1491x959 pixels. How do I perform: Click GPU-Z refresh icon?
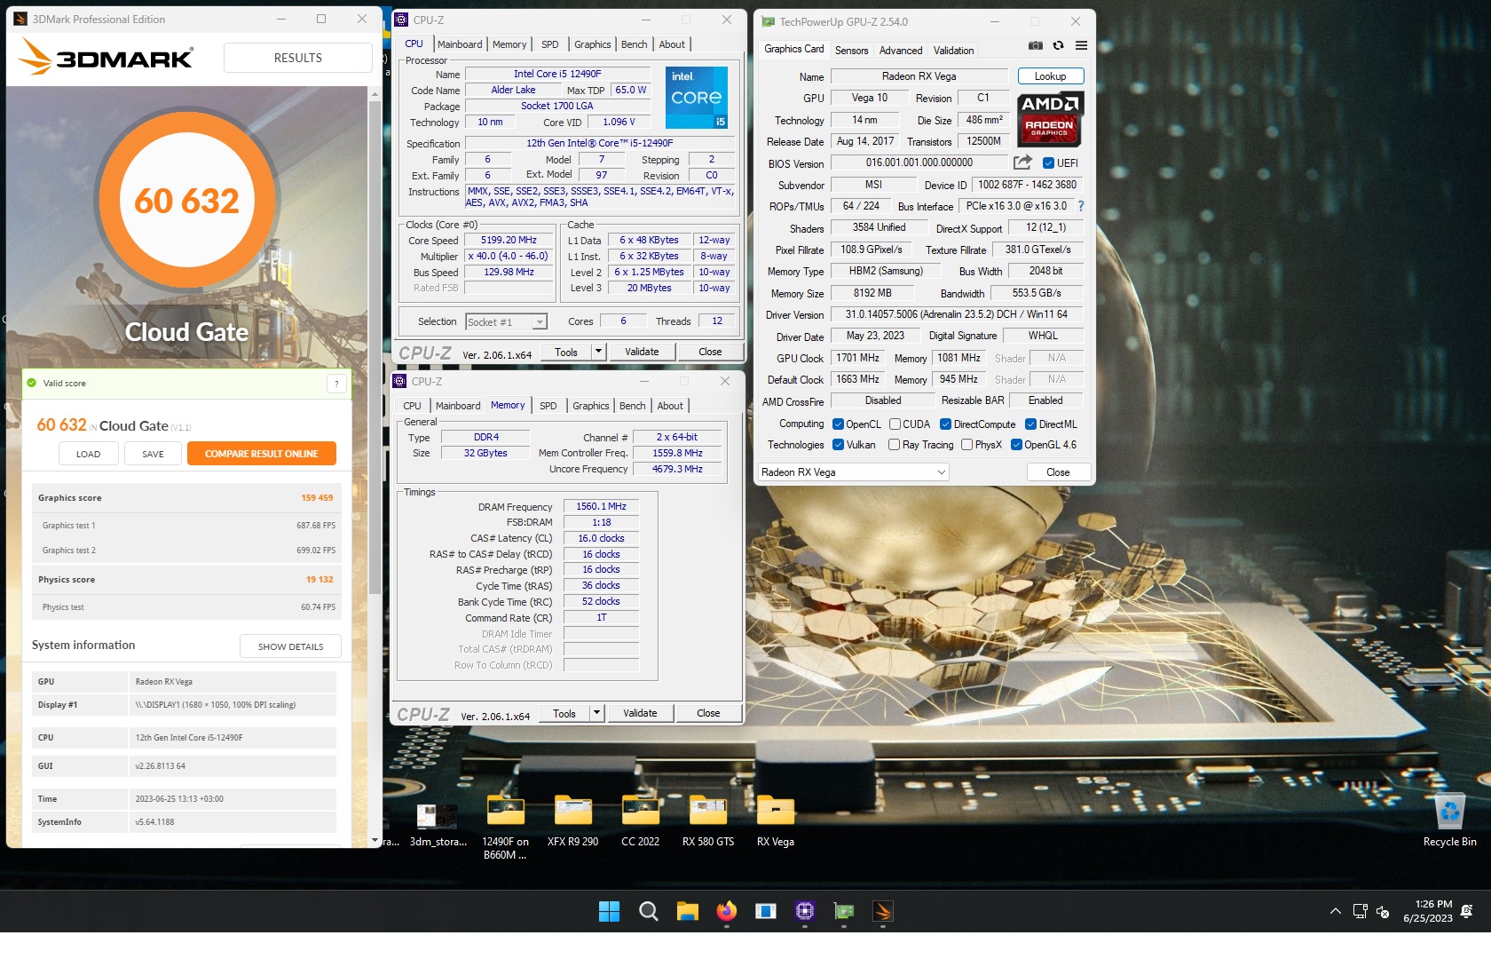pos(1058,45)
